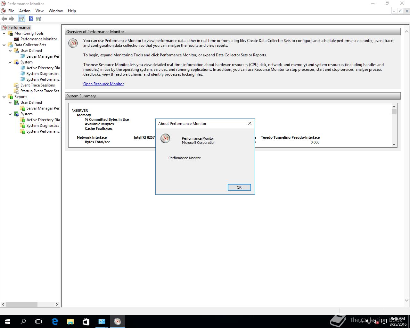The image size is (410, 328).
Task: Open the Action menu
Action: tap(25, 11)
